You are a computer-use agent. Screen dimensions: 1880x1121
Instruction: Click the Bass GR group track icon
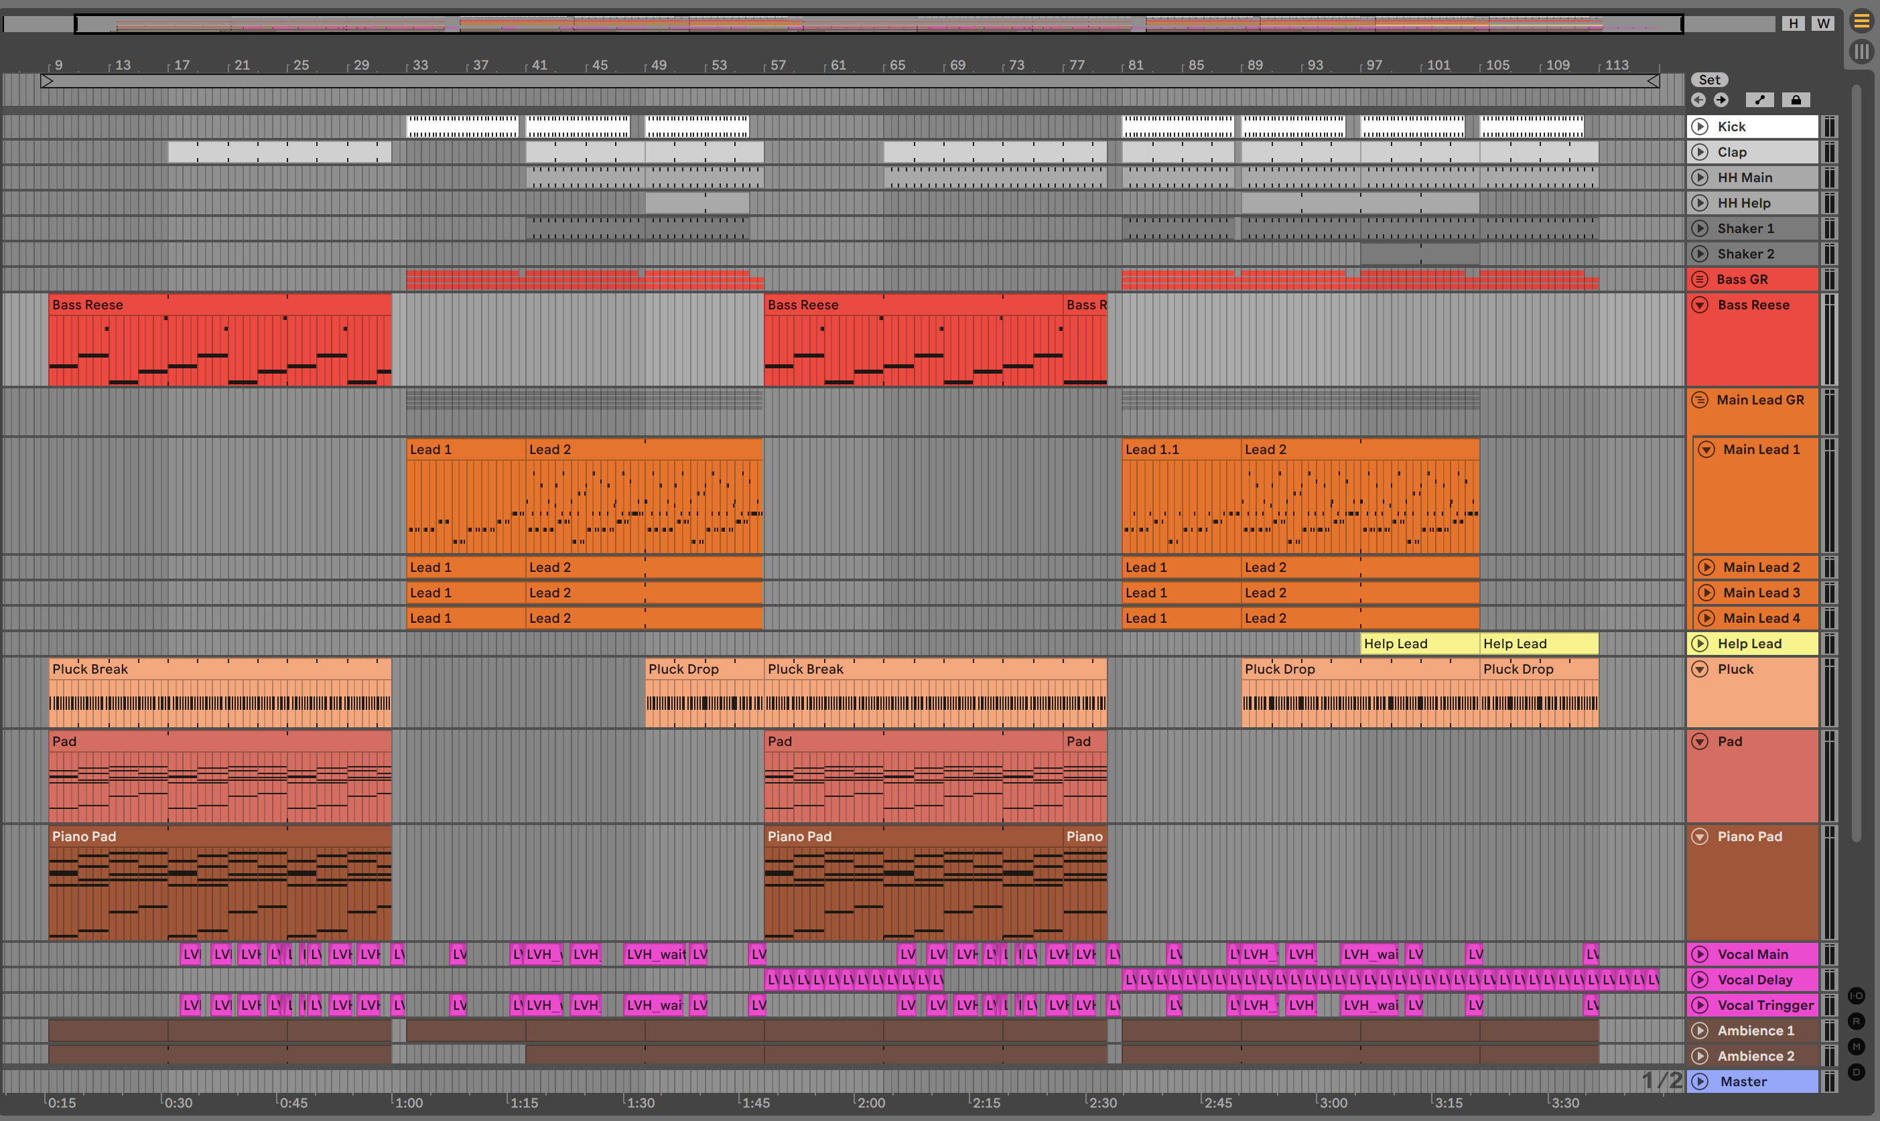[1699, 279]
